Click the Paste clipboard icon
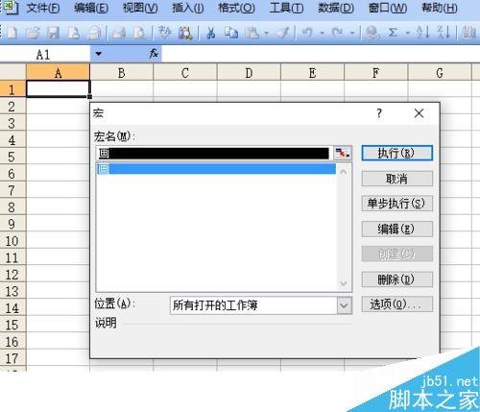The height and width of the screenshot is (412, 480). point(252,33)
